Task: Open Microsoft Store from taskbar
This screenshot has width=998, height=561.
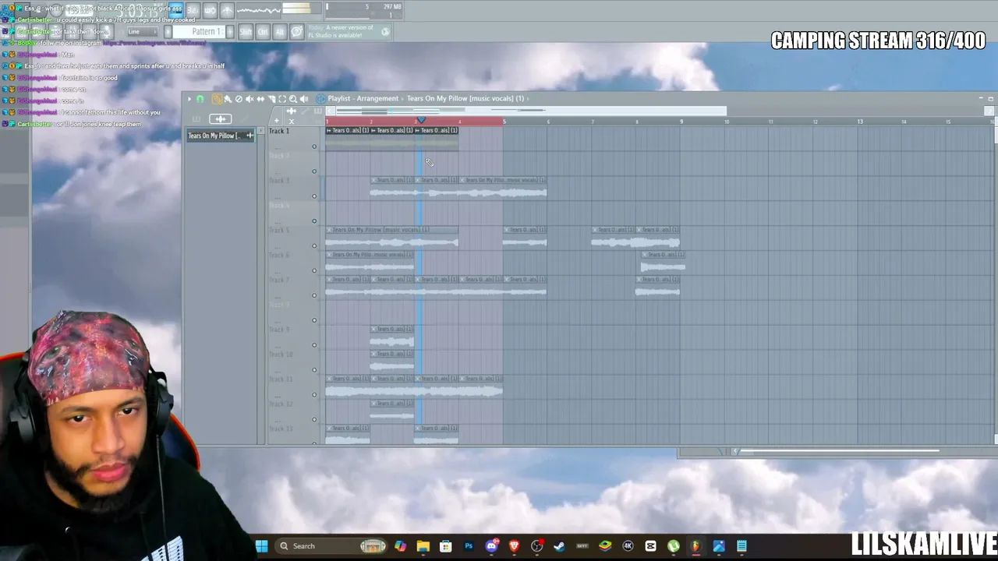Action: coord(445,546)
